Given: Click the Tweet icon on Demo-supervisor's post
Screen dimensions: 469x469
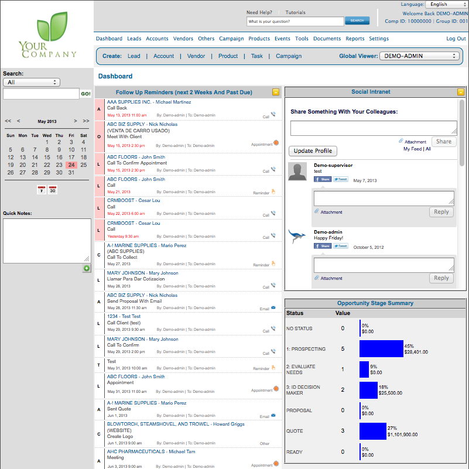Looking at the screenshot, I should tap(340, 179).
